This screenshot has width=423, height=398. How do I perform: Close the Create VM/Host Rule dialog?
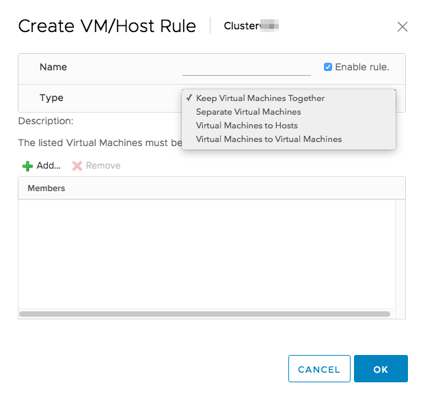tap(402, 27)
